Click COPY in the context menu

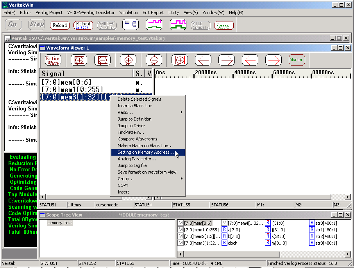click(148, 185)
